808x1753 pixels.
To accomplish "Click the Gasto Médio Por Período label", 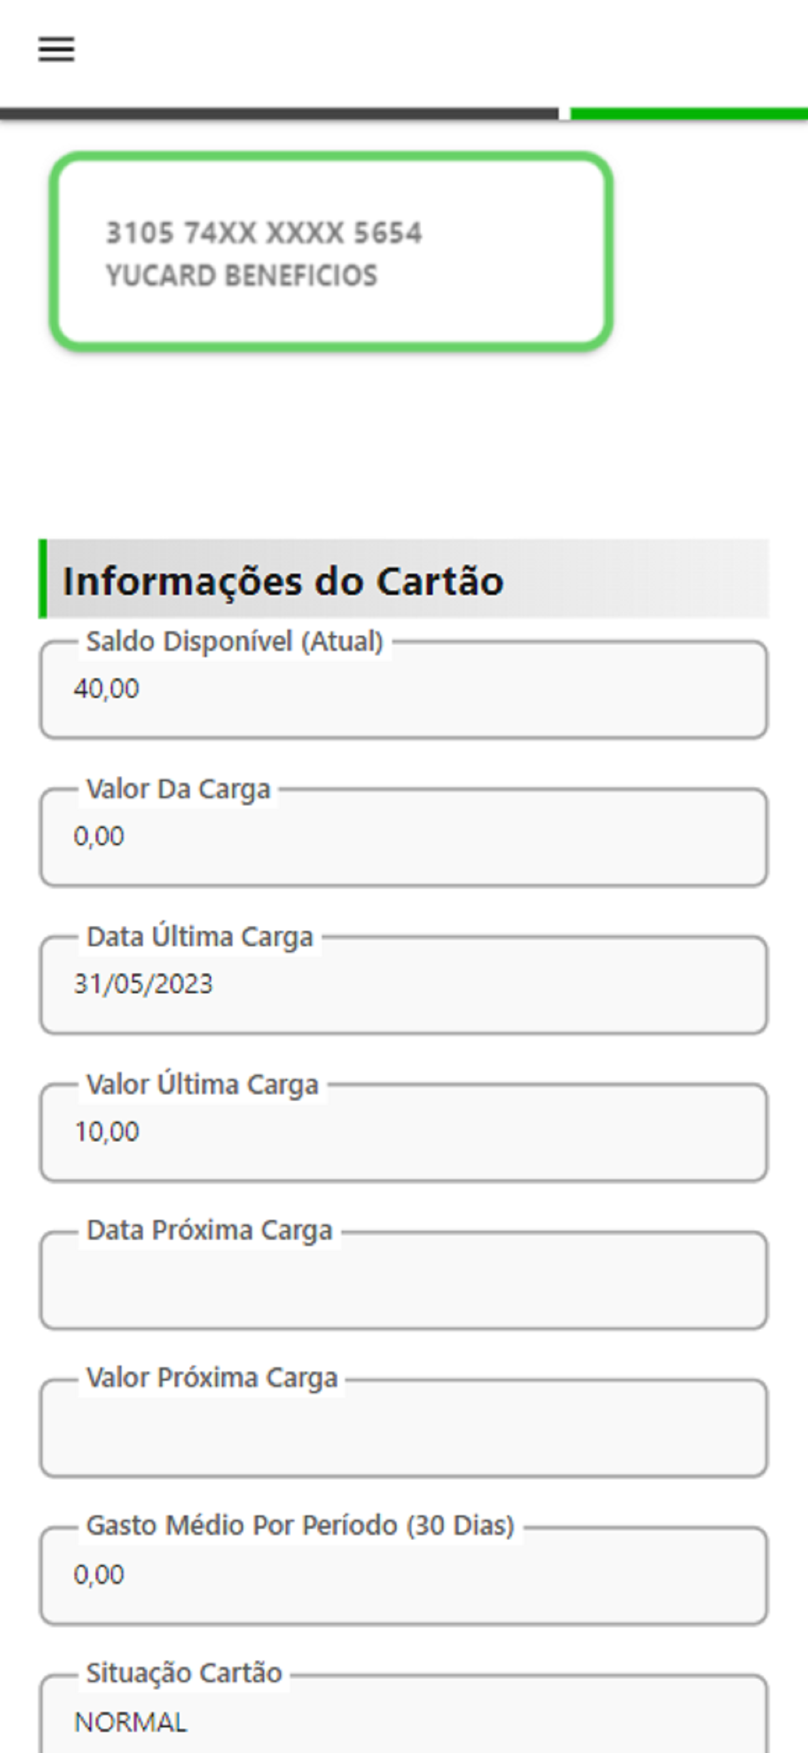I will (x=300, y=1525).
